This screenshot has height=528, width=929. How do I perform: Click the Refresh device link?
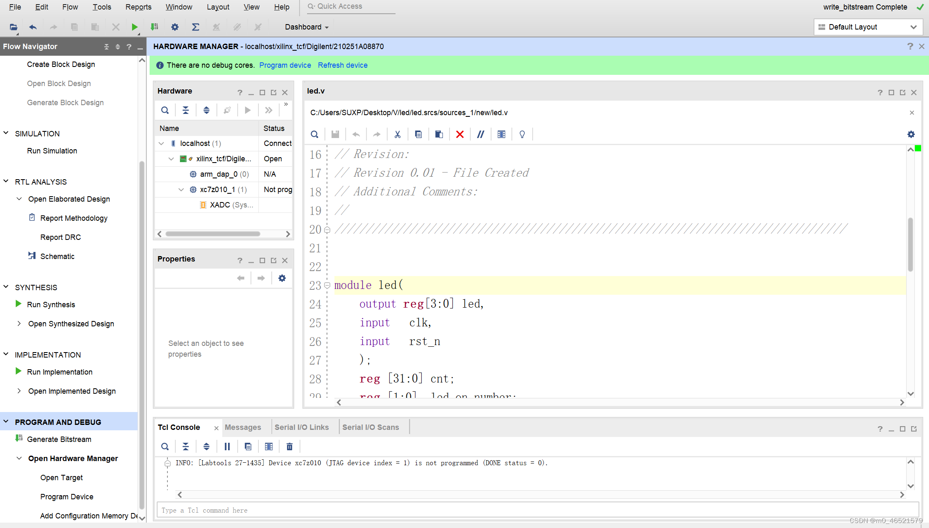342,65
